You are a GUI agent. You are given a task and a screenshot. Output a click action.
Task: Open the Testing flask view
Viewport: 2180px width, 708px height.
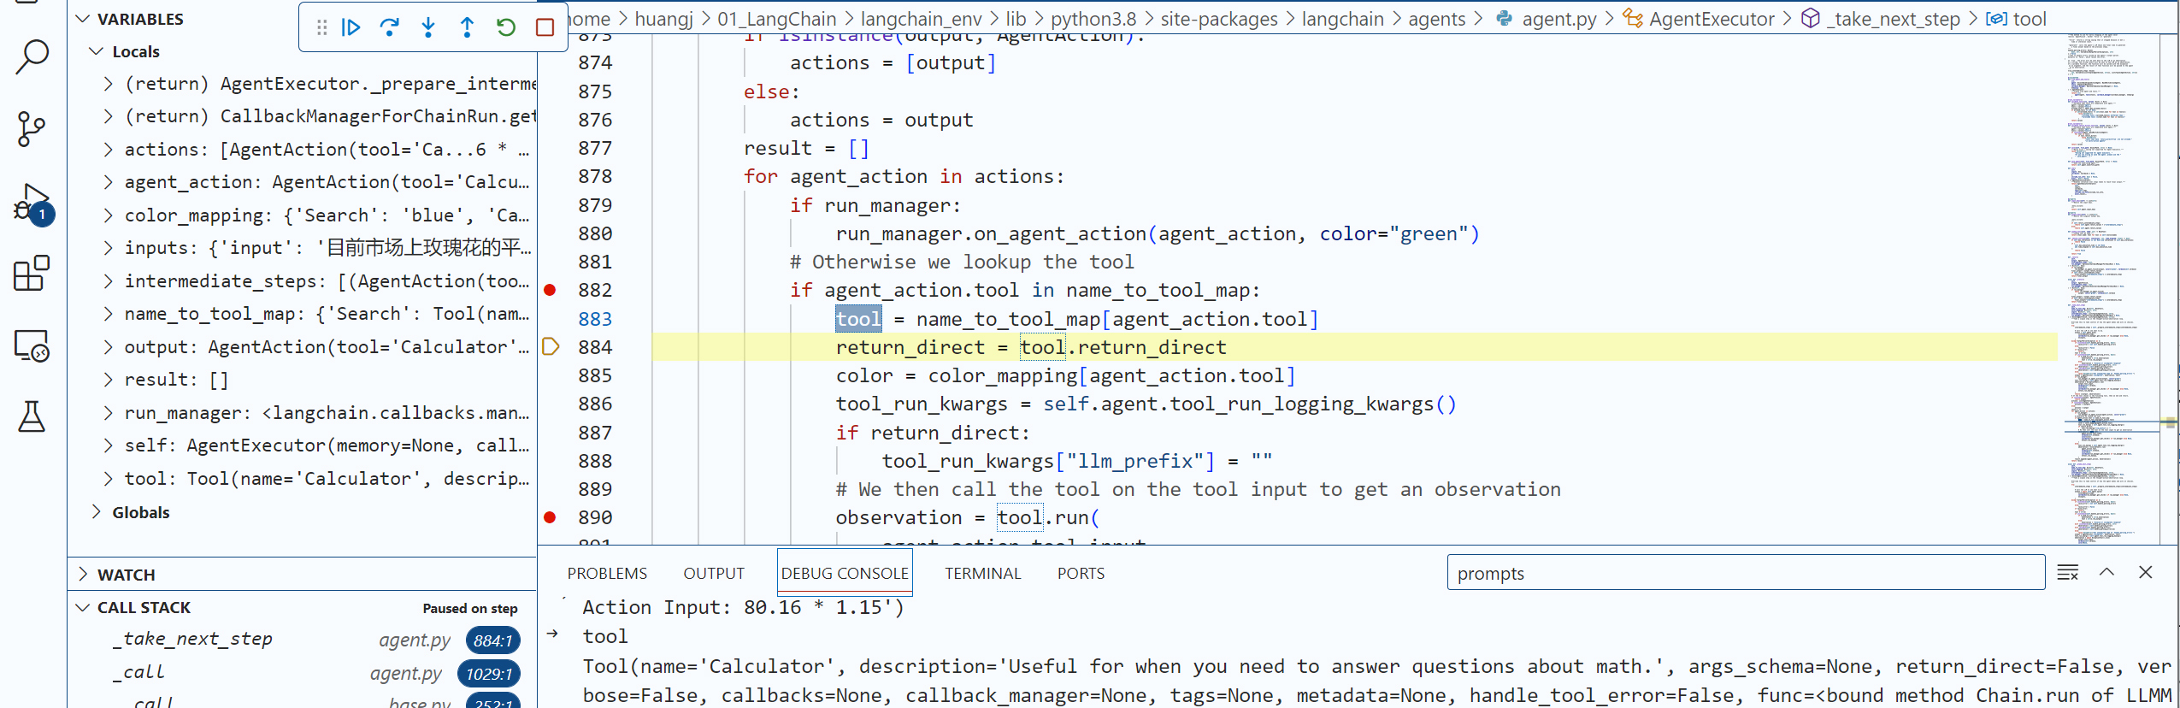pos(32,416)
